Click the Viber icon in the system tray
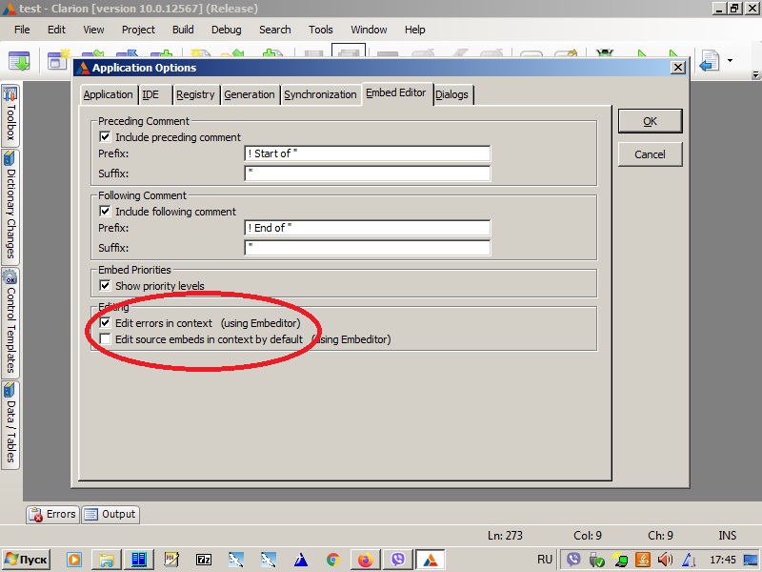This screenshot has height=572, width=762. pyautogui.click(x=573, y=560)
